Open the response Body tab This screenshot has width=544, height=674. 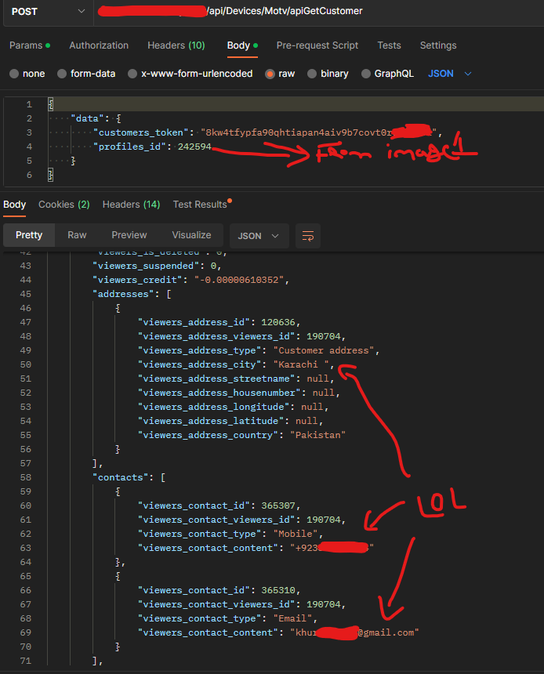coord(15,205)
